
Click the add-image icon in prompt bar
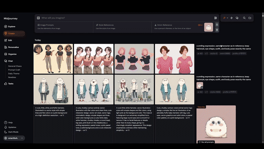point(38,18)
